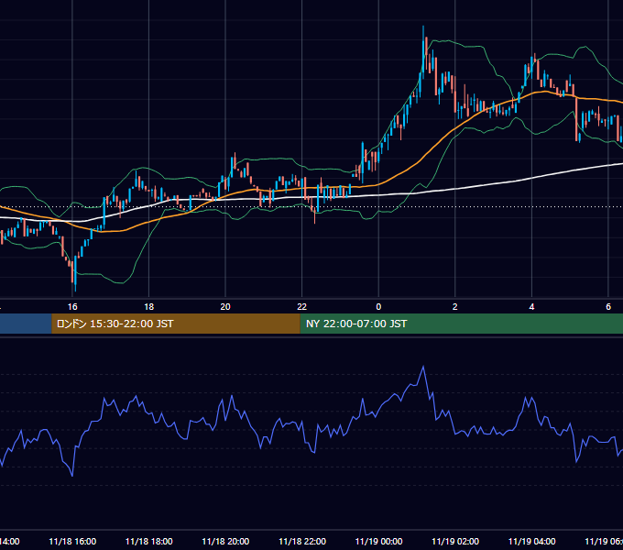Click the 4 hour axis label
The height and width of the screenshot is (550, 623).
pyautogui.click(x=531, y=307)
